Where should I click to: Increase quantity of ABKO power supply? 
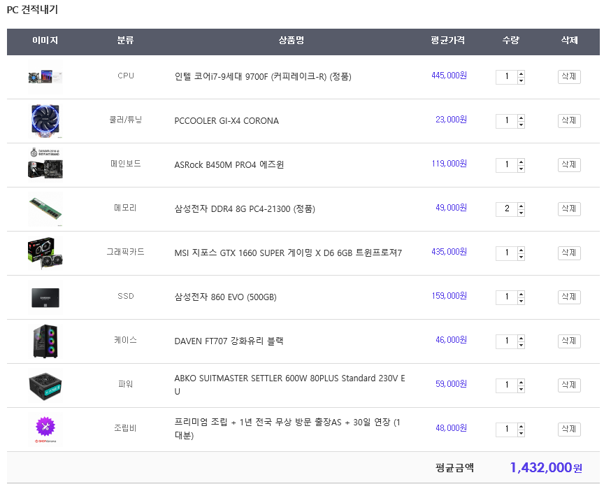pyautogui.click(x=521, y=381)
